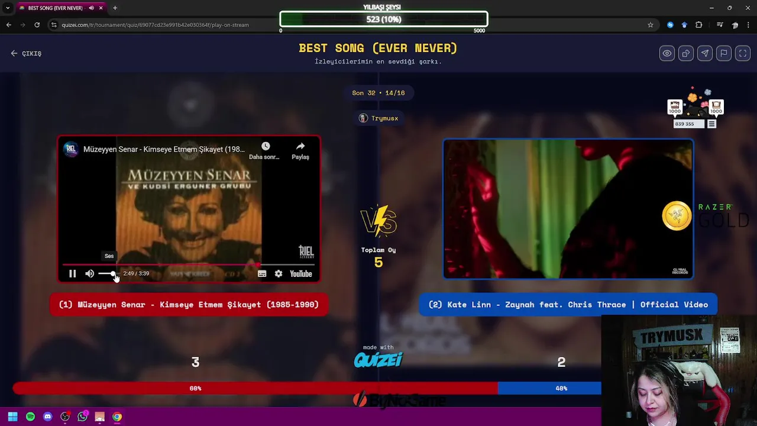757x426 pixels.
Task: Click the Razer Gold coin logo
Action: coord(677,215)
